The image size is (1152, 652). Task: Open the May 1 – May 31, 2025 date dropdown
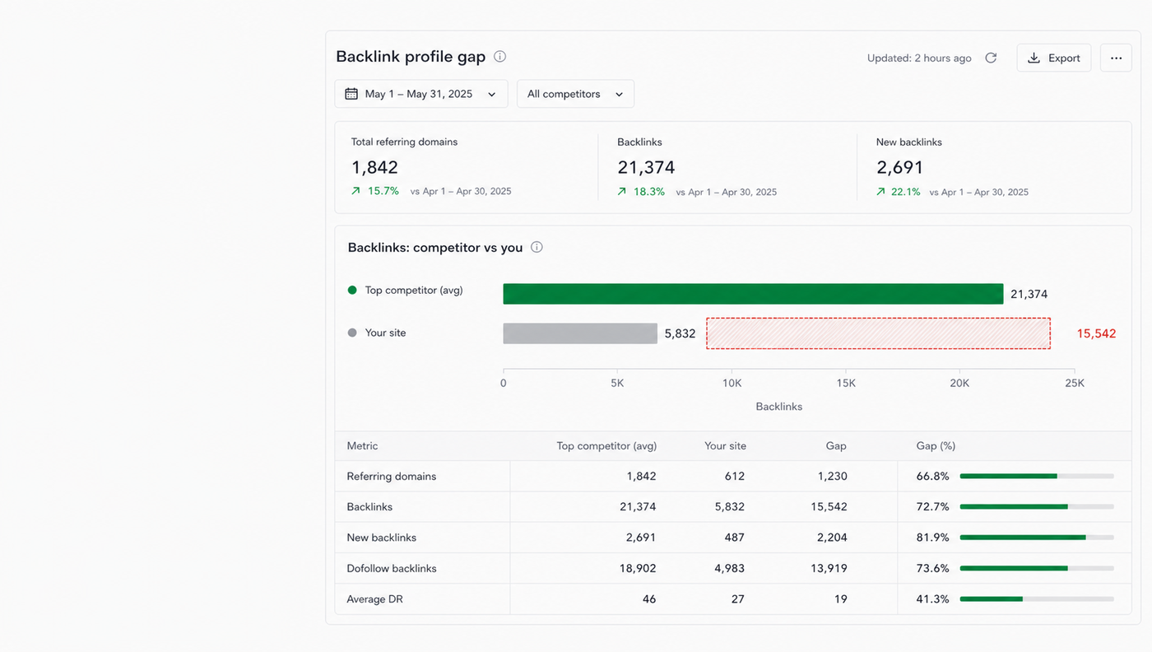point(421,94)
